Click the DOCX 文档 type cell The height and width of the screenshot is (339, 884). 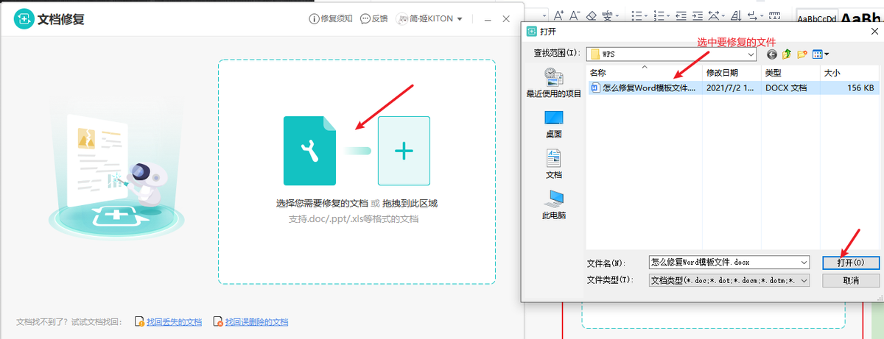coord(787,88)
